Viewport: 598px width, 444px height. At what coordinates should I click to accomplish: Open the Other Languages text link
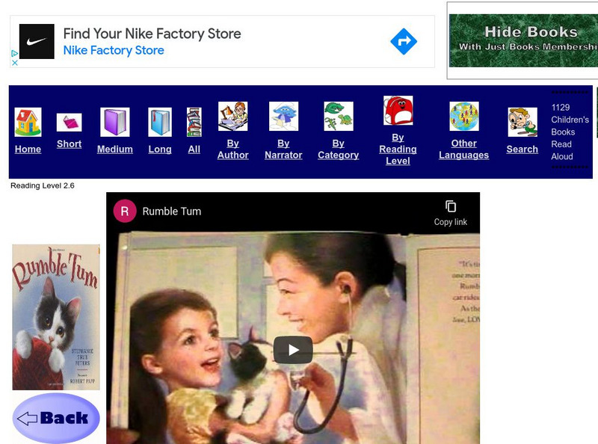(463, 149)
